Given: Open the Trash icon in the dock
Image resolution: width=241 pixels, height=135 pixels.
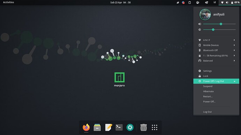Looking at the screenshot, I should pos(144,127).
